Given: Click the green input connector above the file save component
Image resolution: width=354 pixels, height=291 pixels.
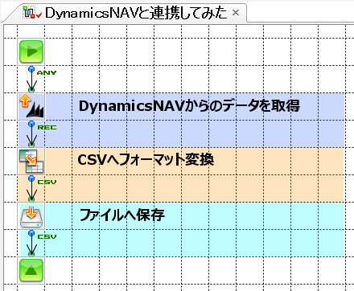Looking at the screenshot, I should tap(31, 199).
